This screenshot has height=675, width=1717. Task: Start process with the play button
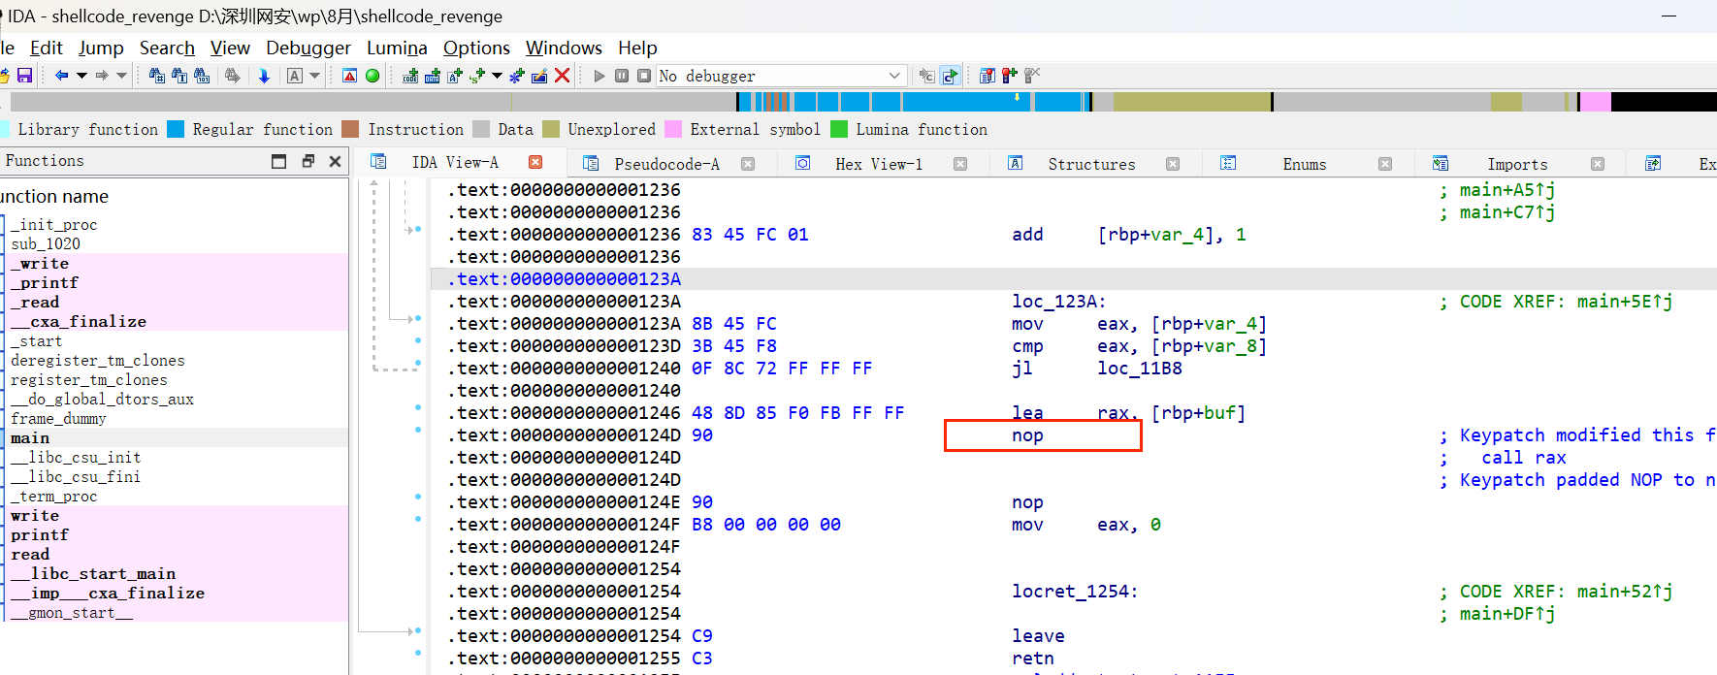pyautogui.click(x=599, y=76)
